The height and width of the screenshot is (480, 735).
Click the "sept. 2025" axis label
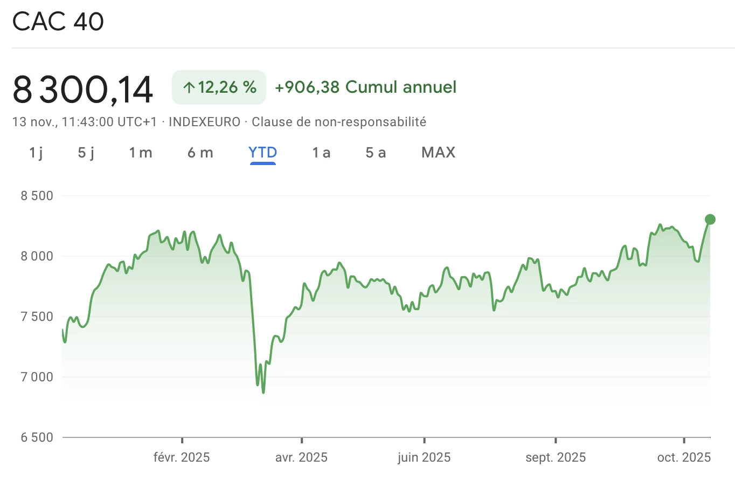click(556, 457)
